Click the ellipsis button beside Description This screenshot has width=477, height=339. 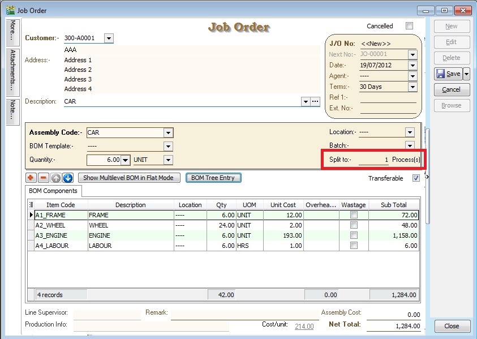click(315, 101)
